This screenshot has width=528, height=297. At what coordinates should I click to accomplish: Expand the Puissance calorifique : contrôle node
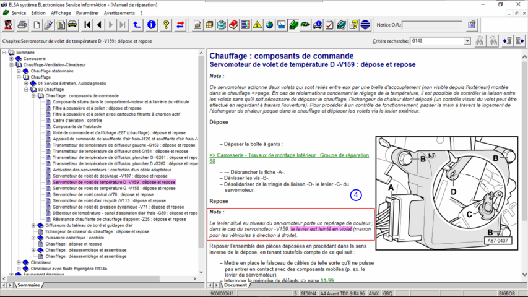33,238
